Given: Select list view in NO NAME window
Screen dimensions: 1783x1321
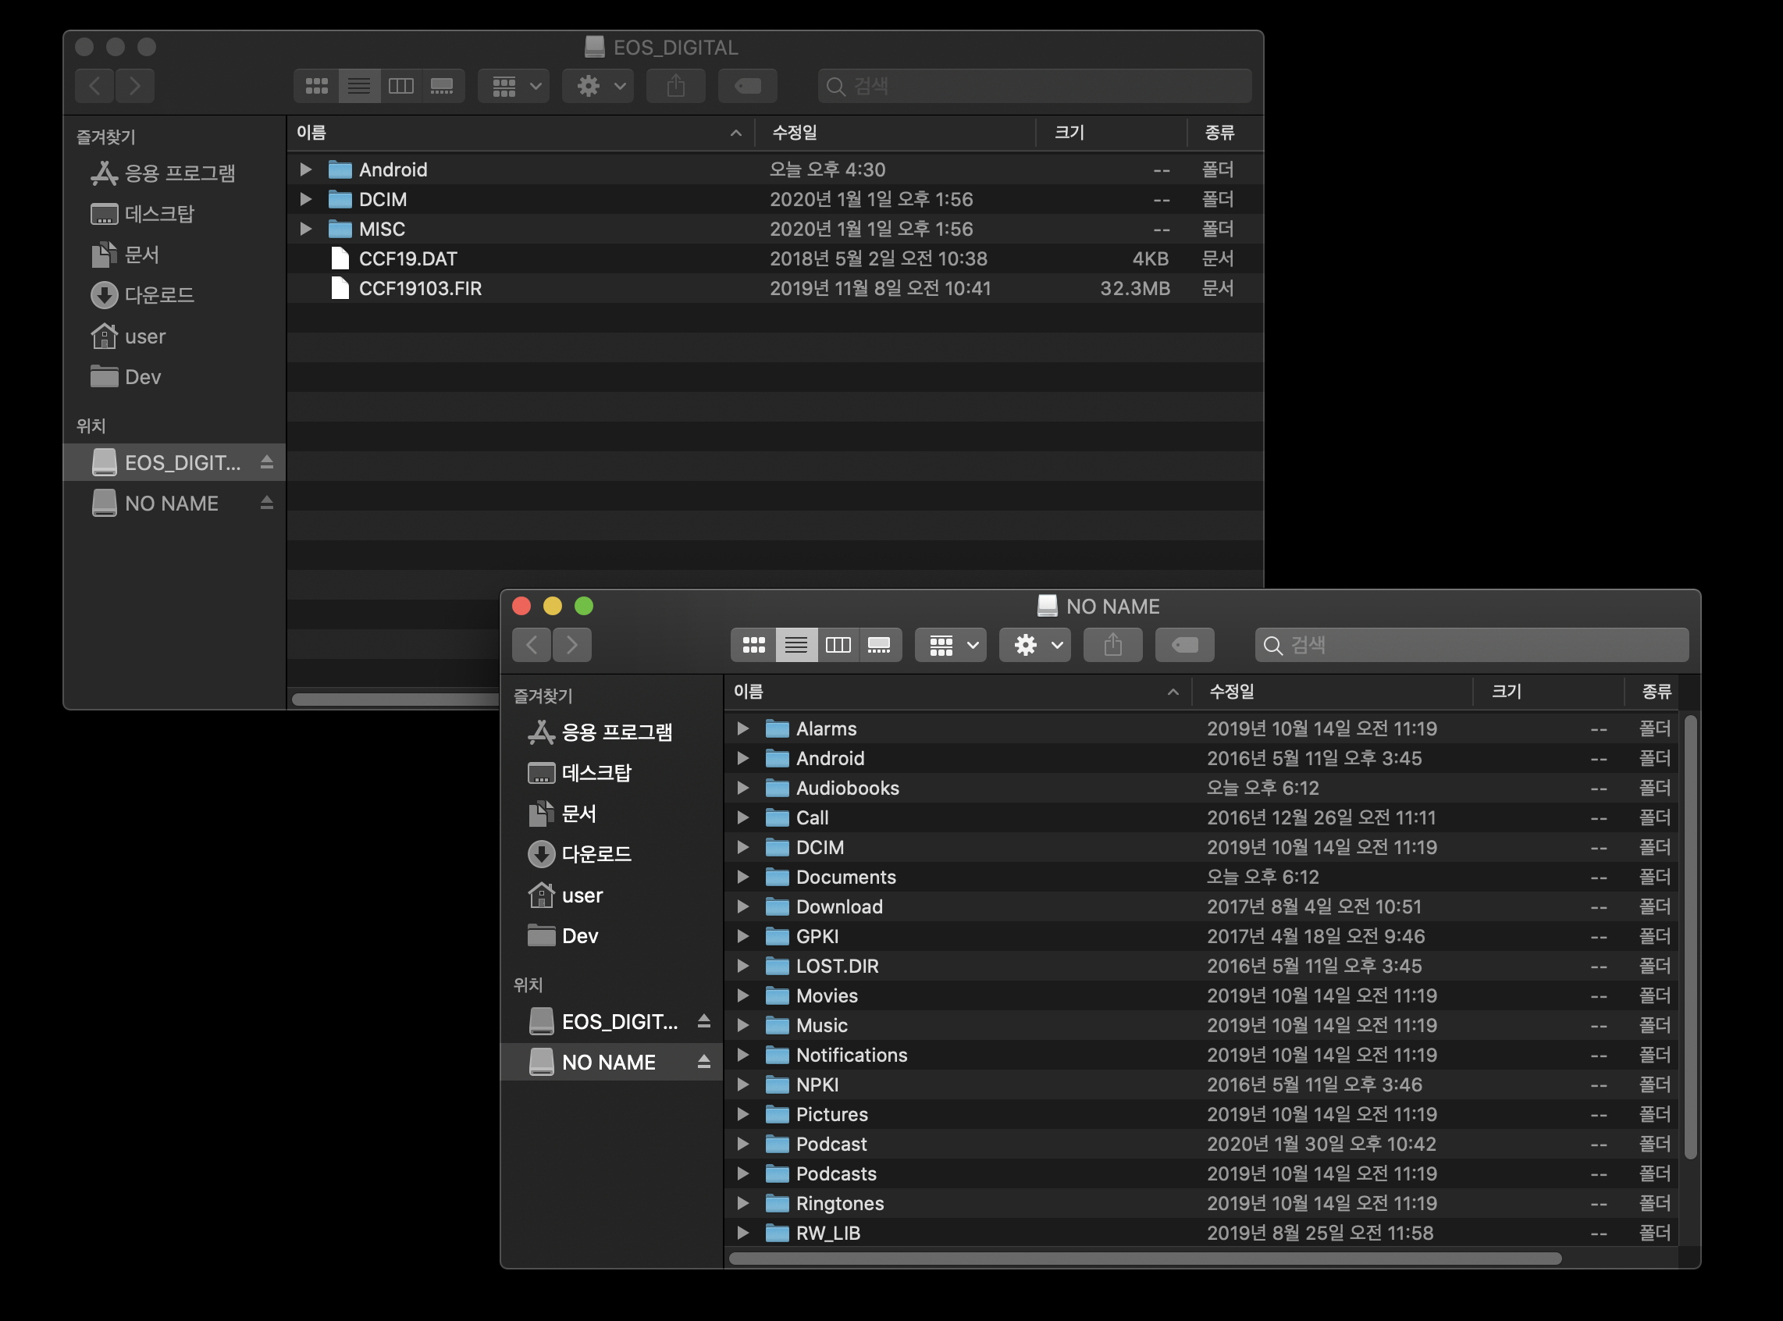Looking at the screenshot, I should click(795, 645).
